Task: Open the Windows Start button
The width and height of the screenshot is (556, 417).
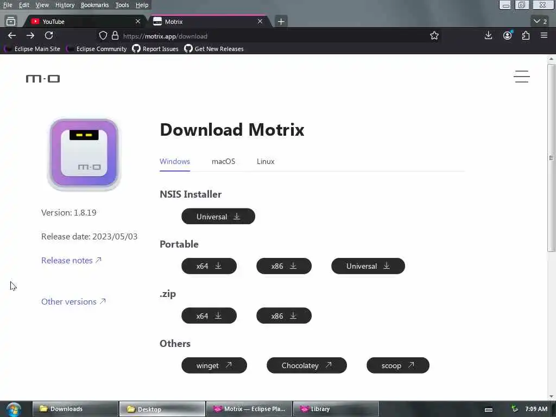Action: [14, 409]
